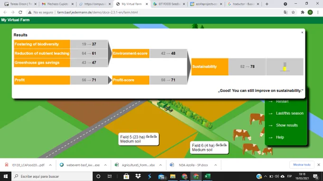Click the help question mark tray icon
This screenshot has width=323, height=181.
point(259,176)
